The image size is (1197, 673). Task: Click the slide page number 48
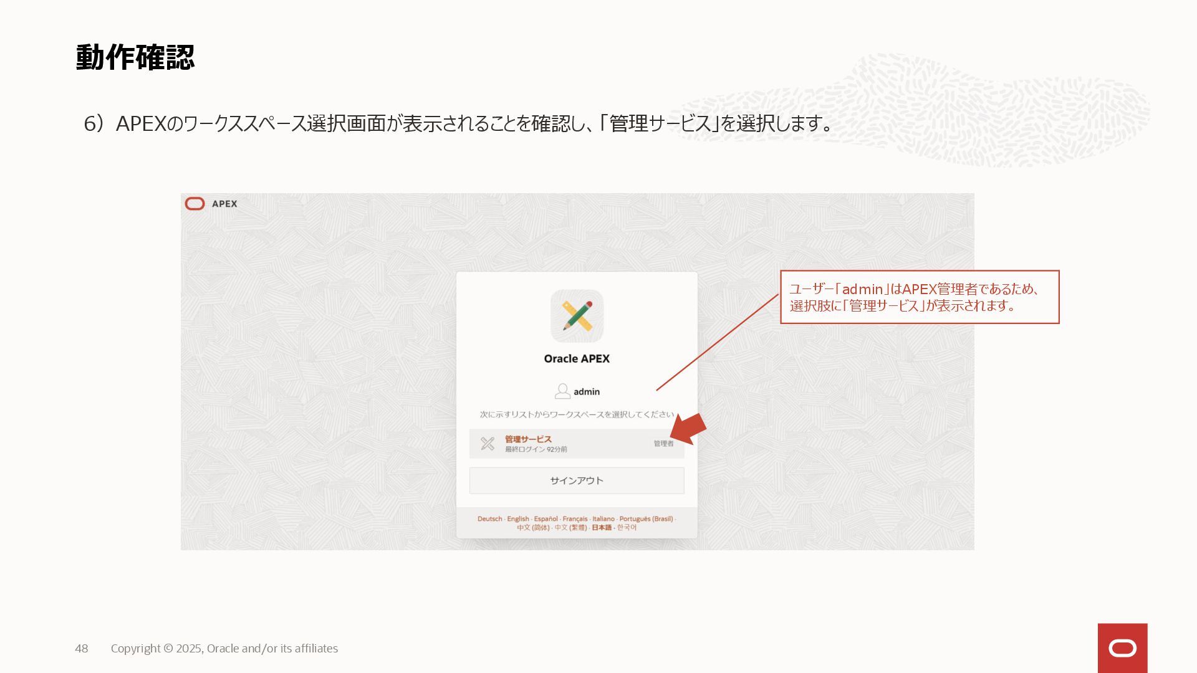82,649
